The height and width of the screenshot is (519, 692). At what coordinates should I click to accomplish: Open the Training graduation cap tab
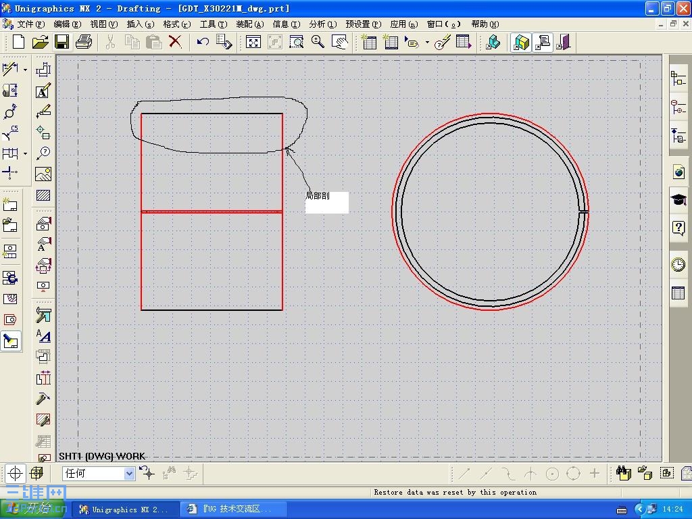tap(678, 199)
